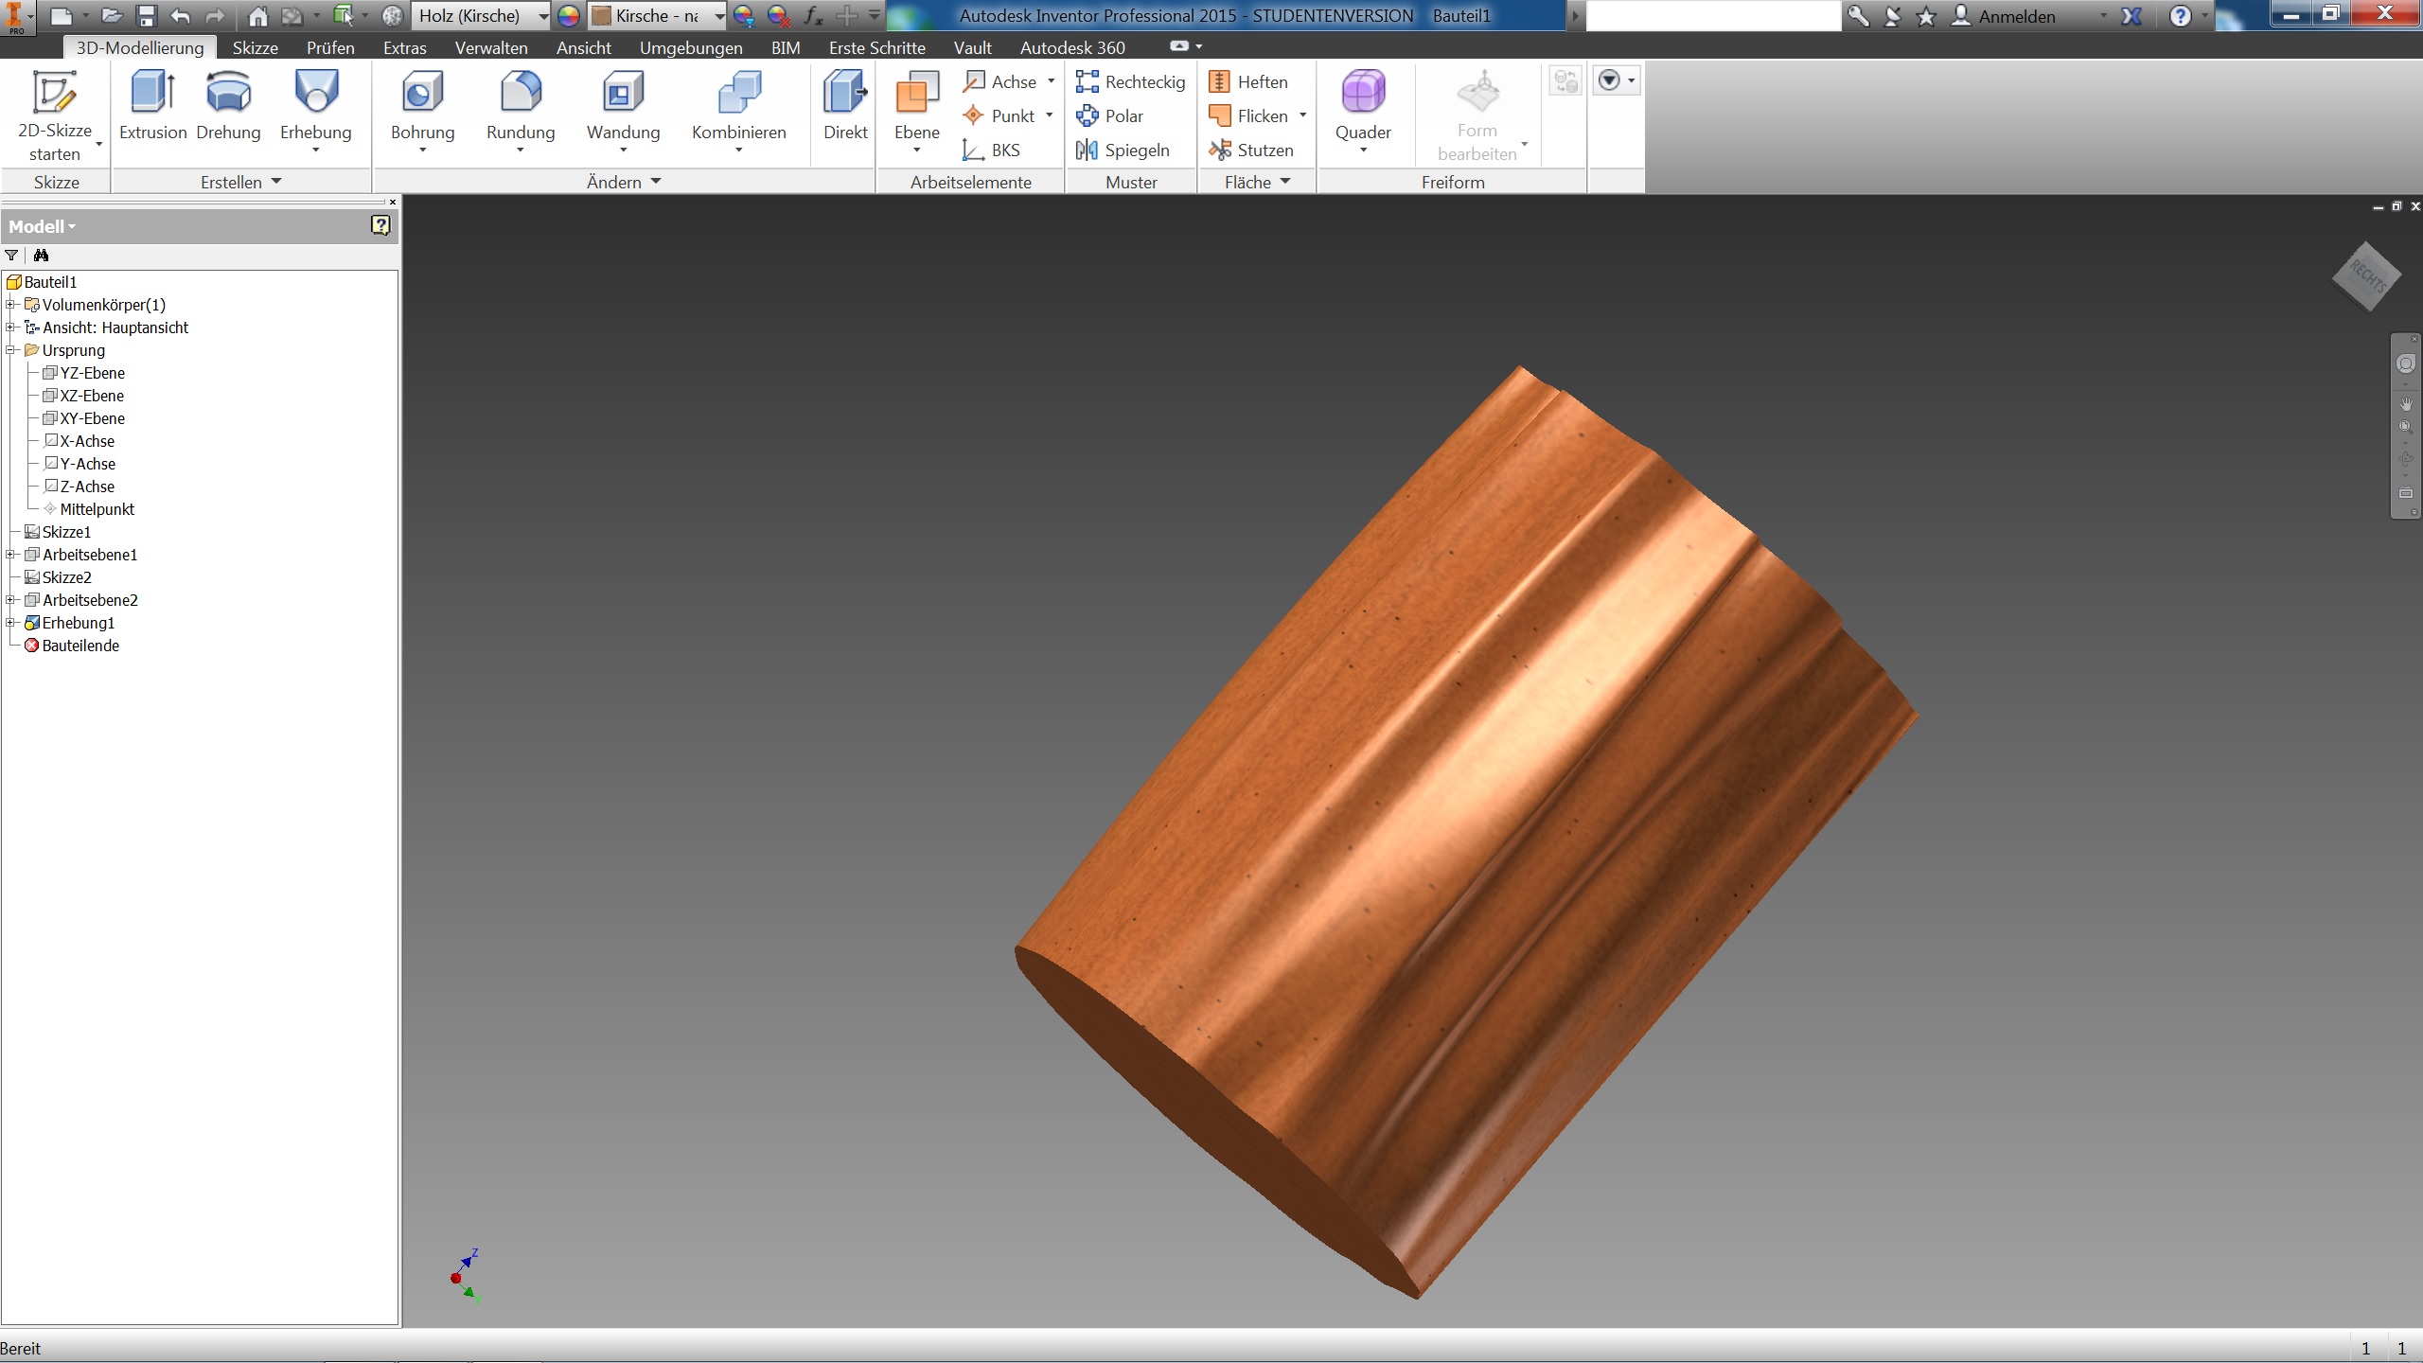Viewport: 2423px width, 1363px height.
Task: Open the Kirsche appearance dropdown
Action: pos(719,16)
